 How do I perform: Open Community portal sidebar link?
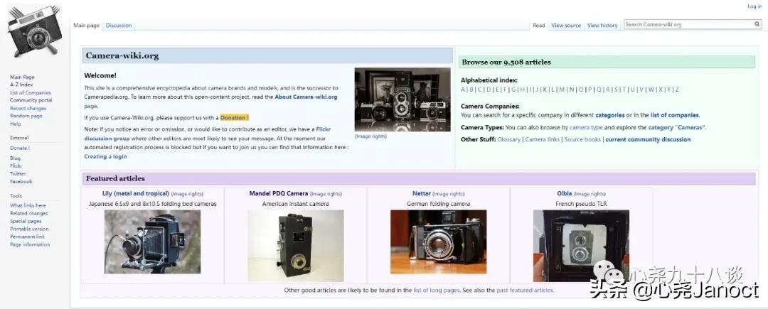[31, 100]
